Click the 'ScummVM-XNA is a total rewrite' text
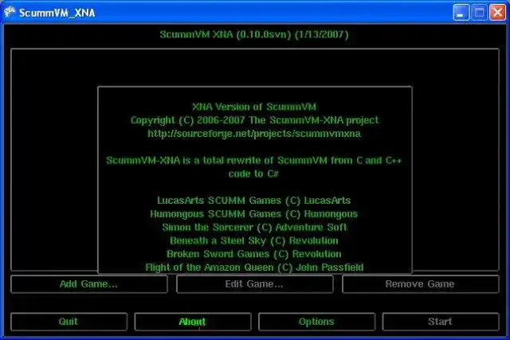This screenshot has width=510, height=340. coord(254,160)
